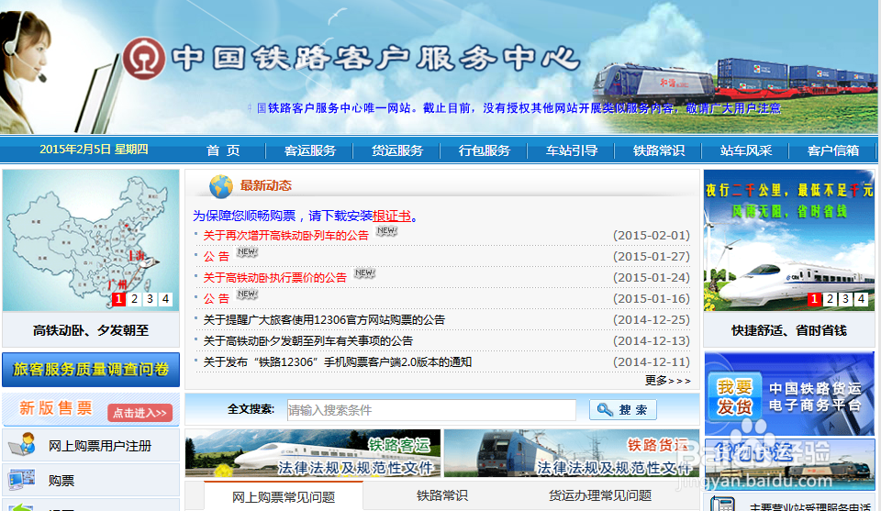Viewport: 881px width, 511px height.
Task: Open 关于提醒广大旅客使用12306官方网站购票的公告
Action: 324,319
